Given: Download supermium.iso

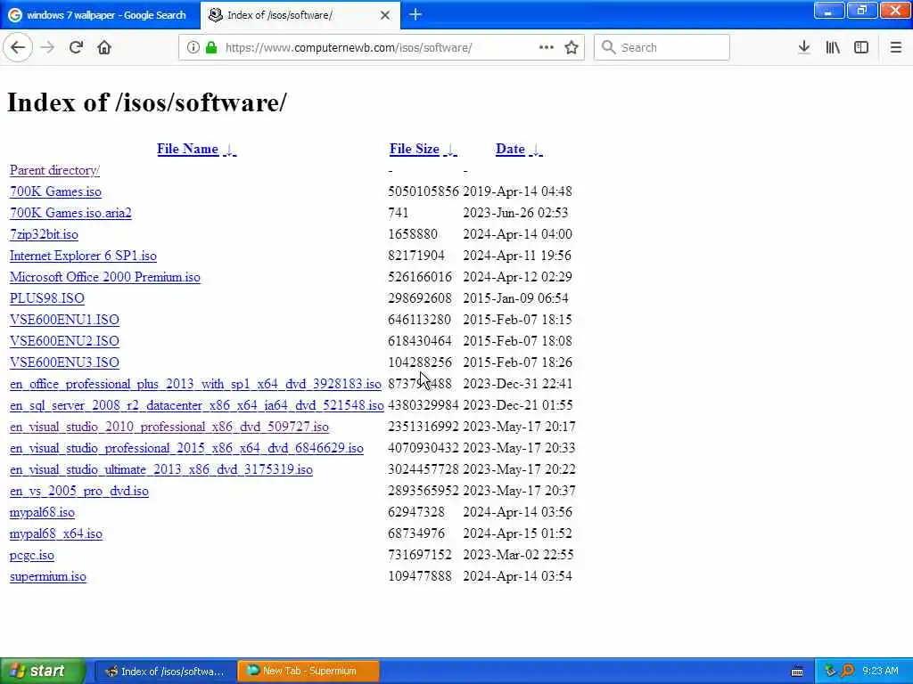Looking at the screenshot, I should 48,576.
